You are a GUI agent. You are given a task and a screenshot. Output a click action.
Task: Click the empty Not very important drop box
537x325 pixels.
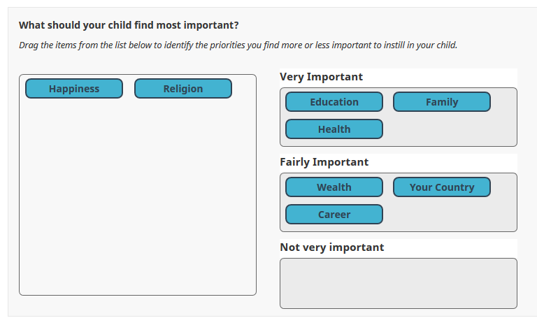[x=399, y=284]
